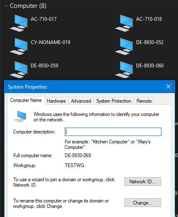
Task: Select the AC-710-017 computer icon
Action: pyautogui.click(x=19, y=23)
